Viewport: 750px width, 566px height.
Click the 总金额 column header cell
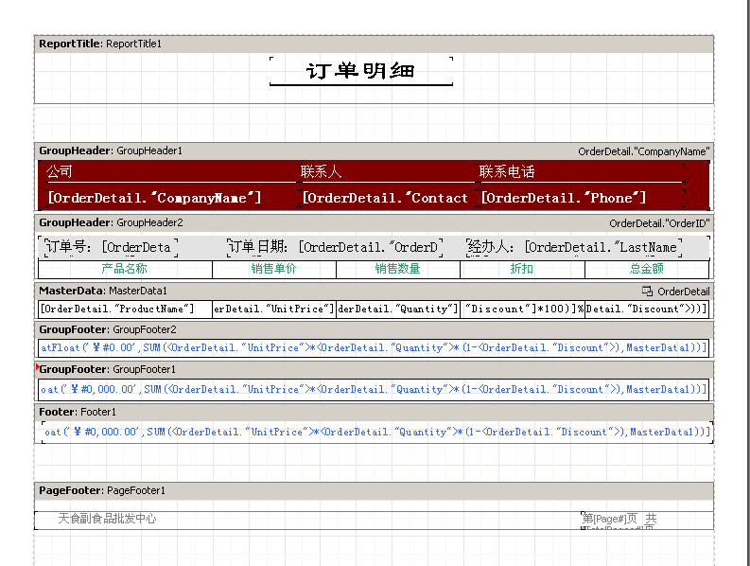[647, 269]
